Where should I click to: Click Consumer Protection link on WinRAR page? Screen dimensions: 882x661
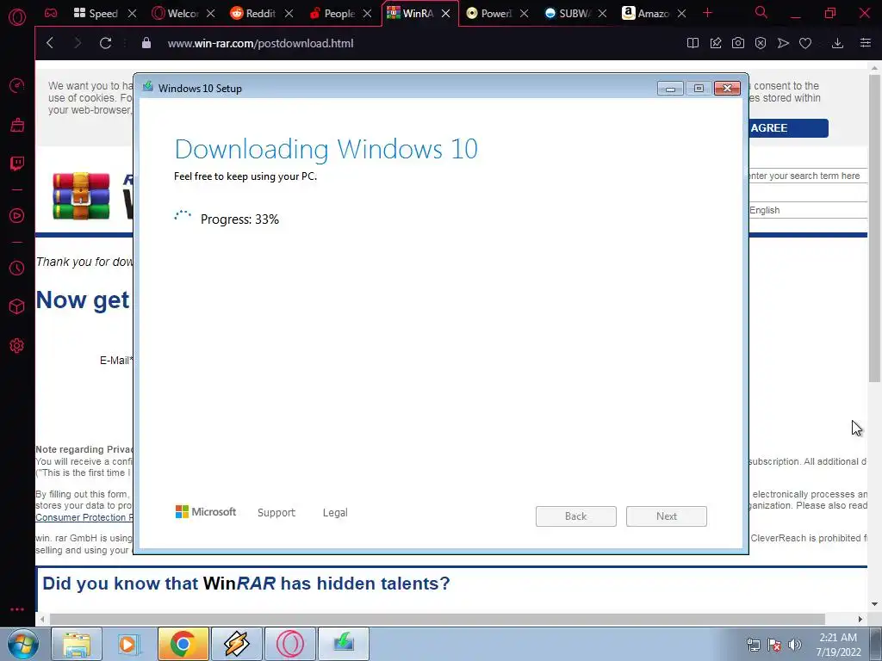pyautogui.click(x=84, y=517)
